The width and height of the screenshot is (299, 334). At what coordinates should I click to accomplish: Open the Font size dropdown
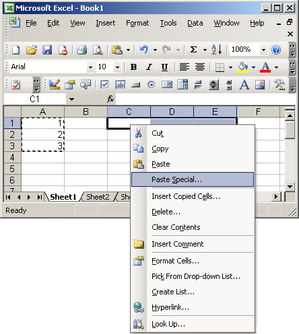coord(117,67)
